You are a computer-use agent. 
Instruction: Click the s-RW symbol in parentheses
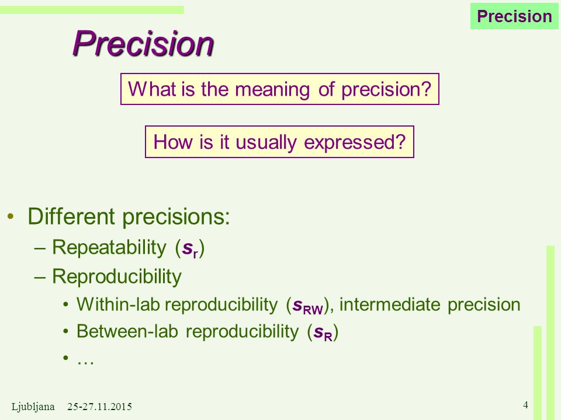[308, 306]
